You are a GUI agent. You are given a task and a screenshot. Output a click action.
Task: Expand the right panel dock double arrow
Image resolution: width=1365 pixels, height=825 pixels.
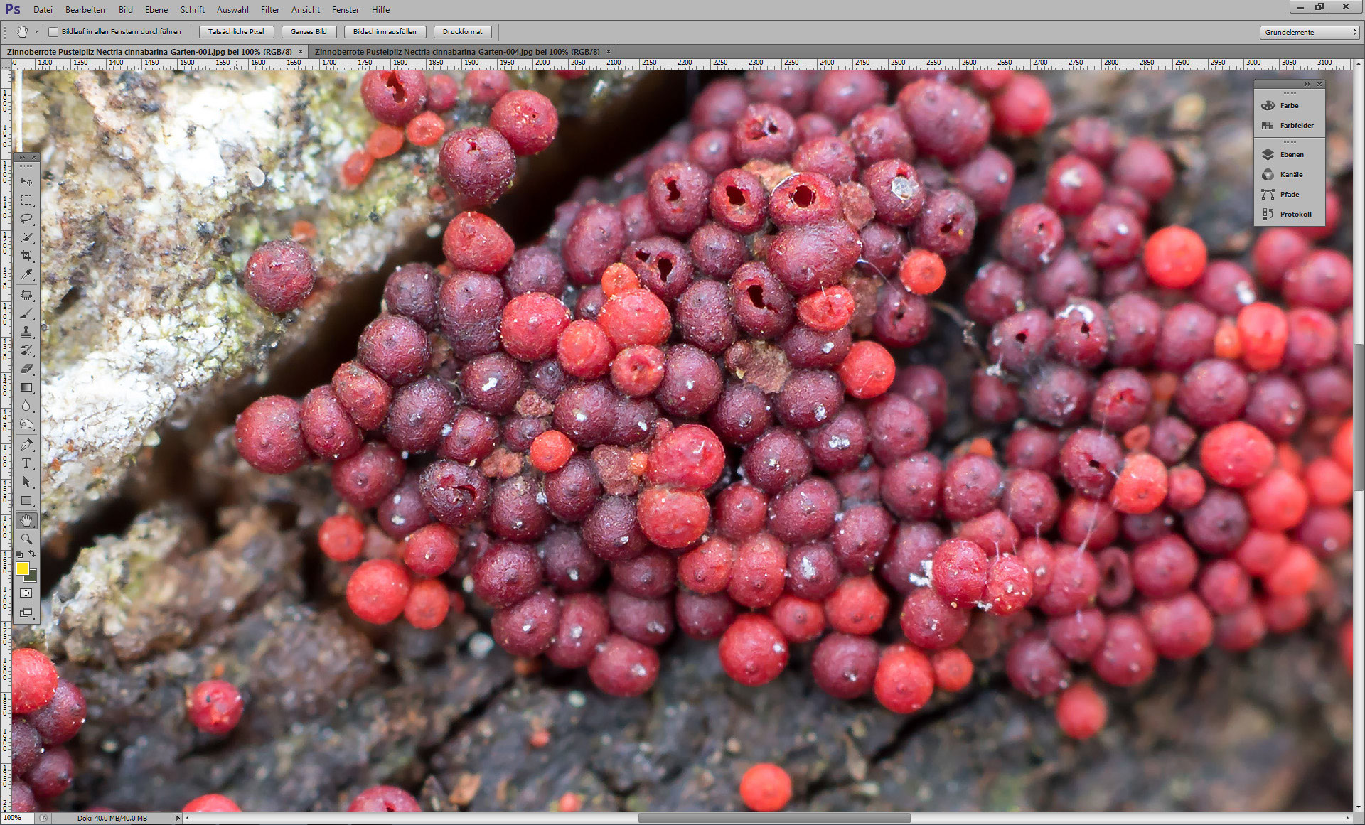coord(1307,84)
